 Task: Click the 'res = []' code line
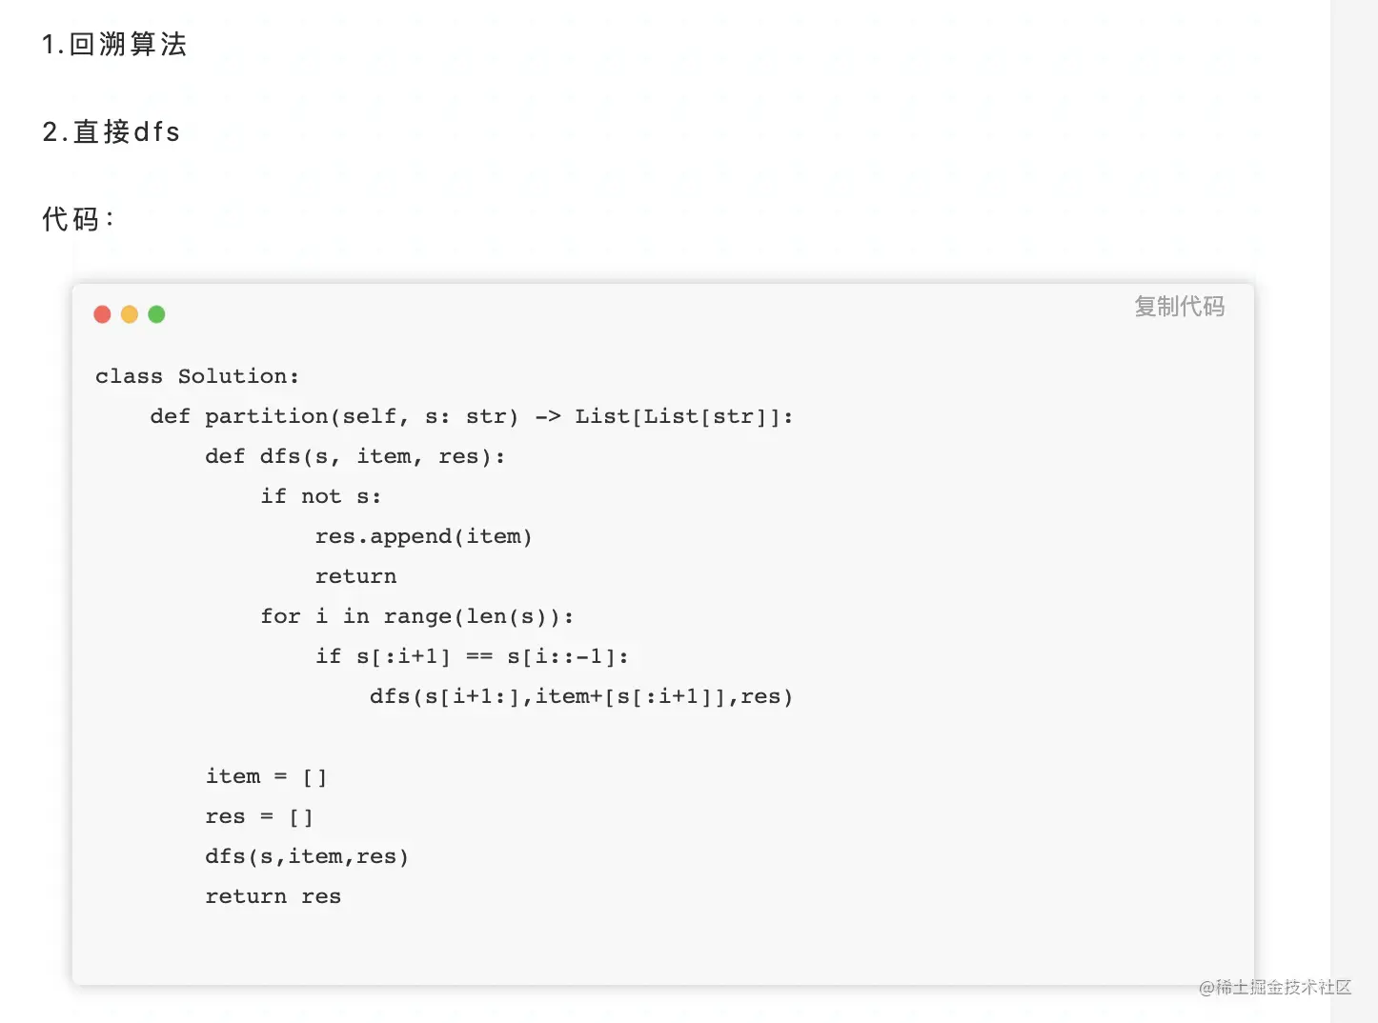259,816
